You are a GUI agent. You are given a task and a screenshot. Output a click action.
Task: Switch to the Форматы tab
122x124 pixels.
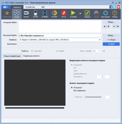(17, 7)
